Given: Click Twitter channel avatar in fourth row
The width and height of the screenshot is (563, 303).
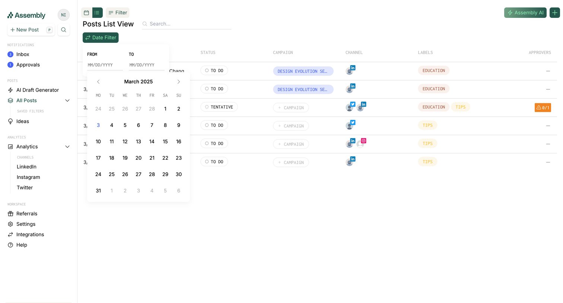Looking at the screenshot, I should tap(350, 125).
